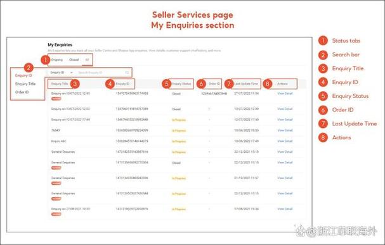385x245 pixels.
Task: Click In Progress badge in the 76543 row
Action: pyautogui.click(x=179, y=131)
